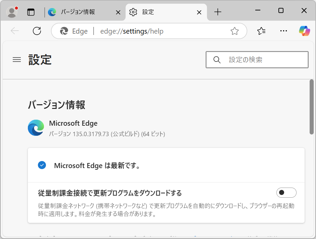Open the Favorites list icon

click(x=261, y=31)
